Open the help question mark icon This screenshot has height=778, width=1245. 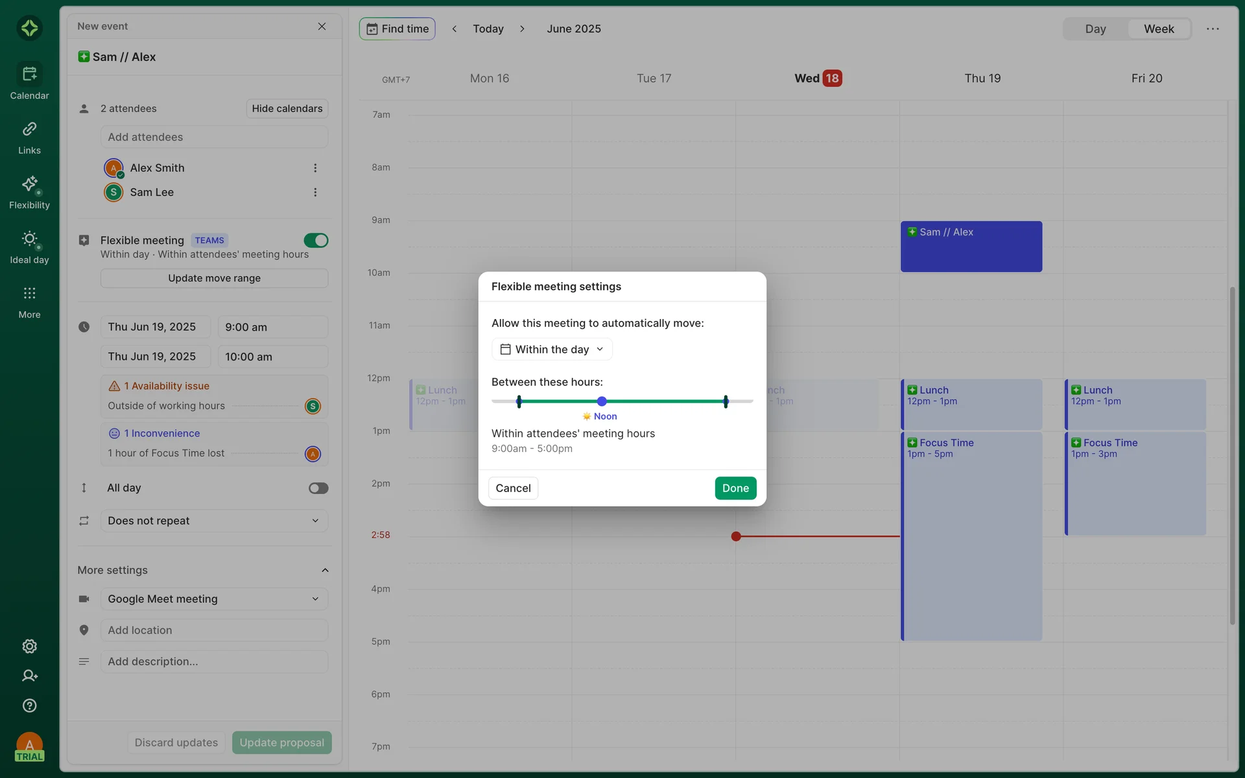click(x=29, y=705)
